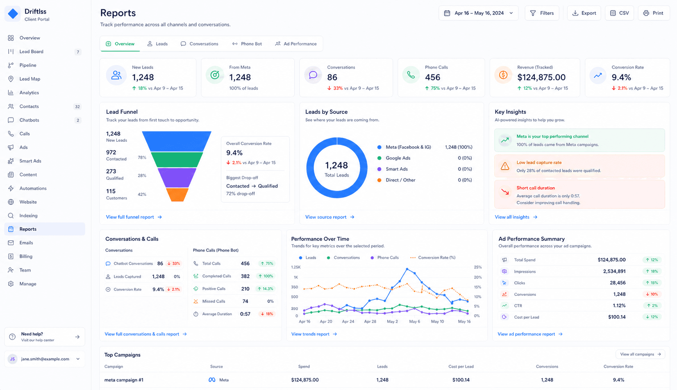
Task: Click the Missed Calls row icon
Action: click(x=196, y=302)
